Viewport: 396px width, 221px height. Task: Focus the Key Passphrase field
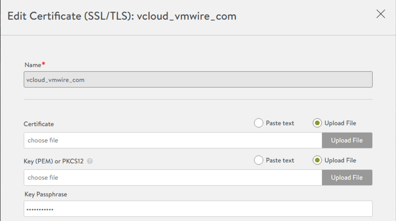pyautogui.click(x=198, y=208)
